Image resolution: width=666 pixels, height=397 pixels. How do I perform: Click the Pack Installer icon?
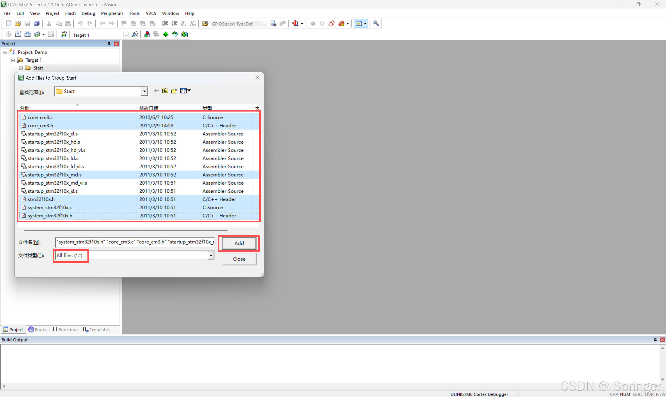point(185,35)
